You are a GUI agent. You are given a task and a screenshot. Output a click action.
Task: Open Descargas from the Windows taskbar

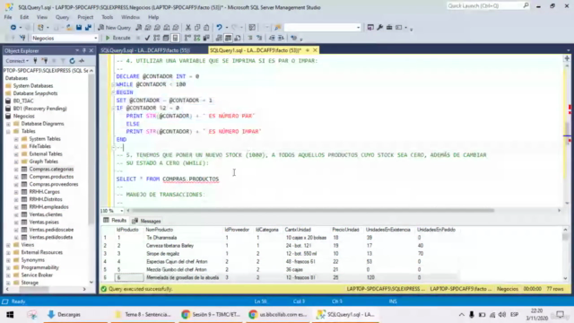[65, 315]
